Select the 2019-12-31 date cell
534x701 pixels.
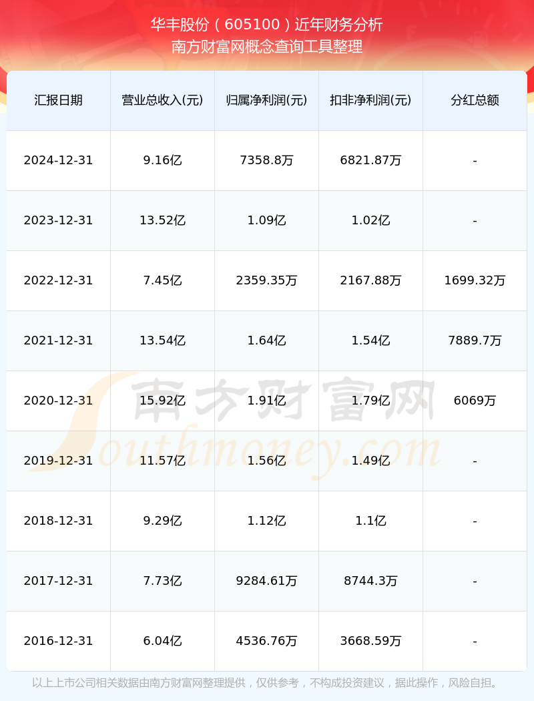[59, 461]
